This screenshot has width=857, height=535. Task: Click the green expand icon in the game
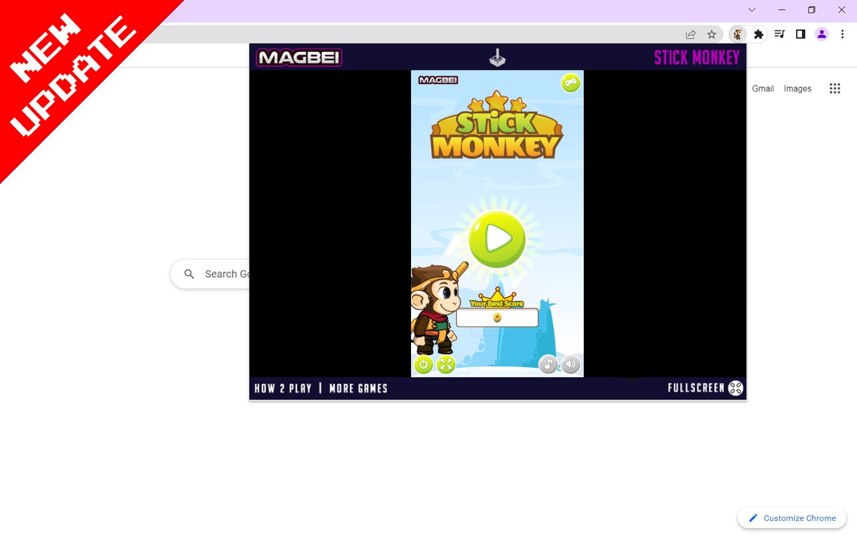coord(446,364)
